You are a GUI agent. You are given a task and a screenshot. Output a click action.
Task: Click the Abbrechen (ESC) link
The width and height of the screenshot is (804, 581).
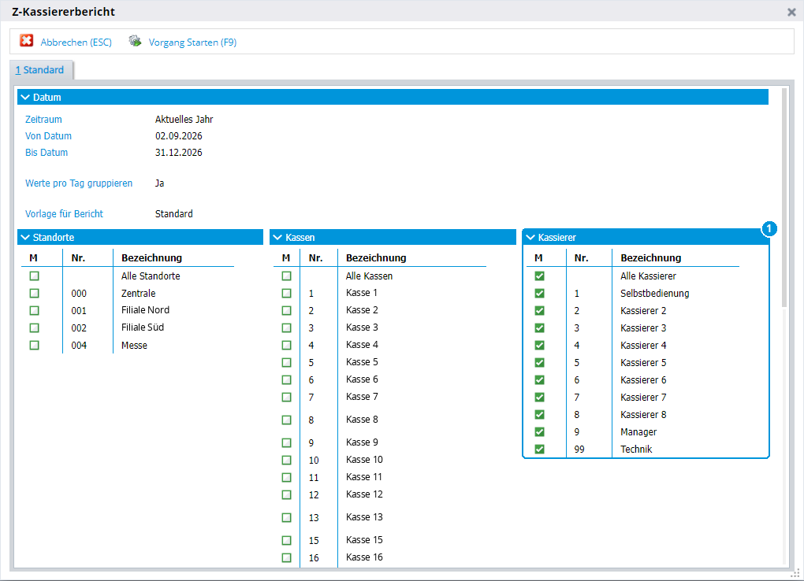click(x=76, y=43)
